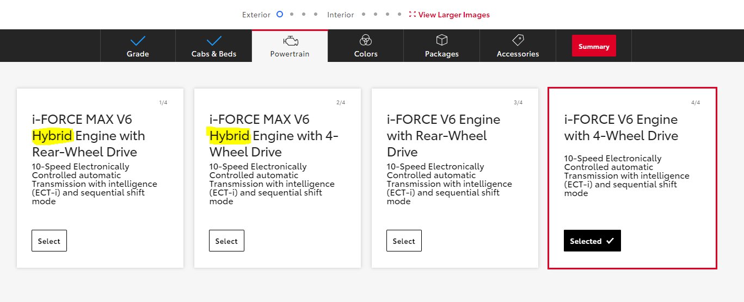Choose the second Interior image dot
This screenshot has height=302, width=744.
376,15
